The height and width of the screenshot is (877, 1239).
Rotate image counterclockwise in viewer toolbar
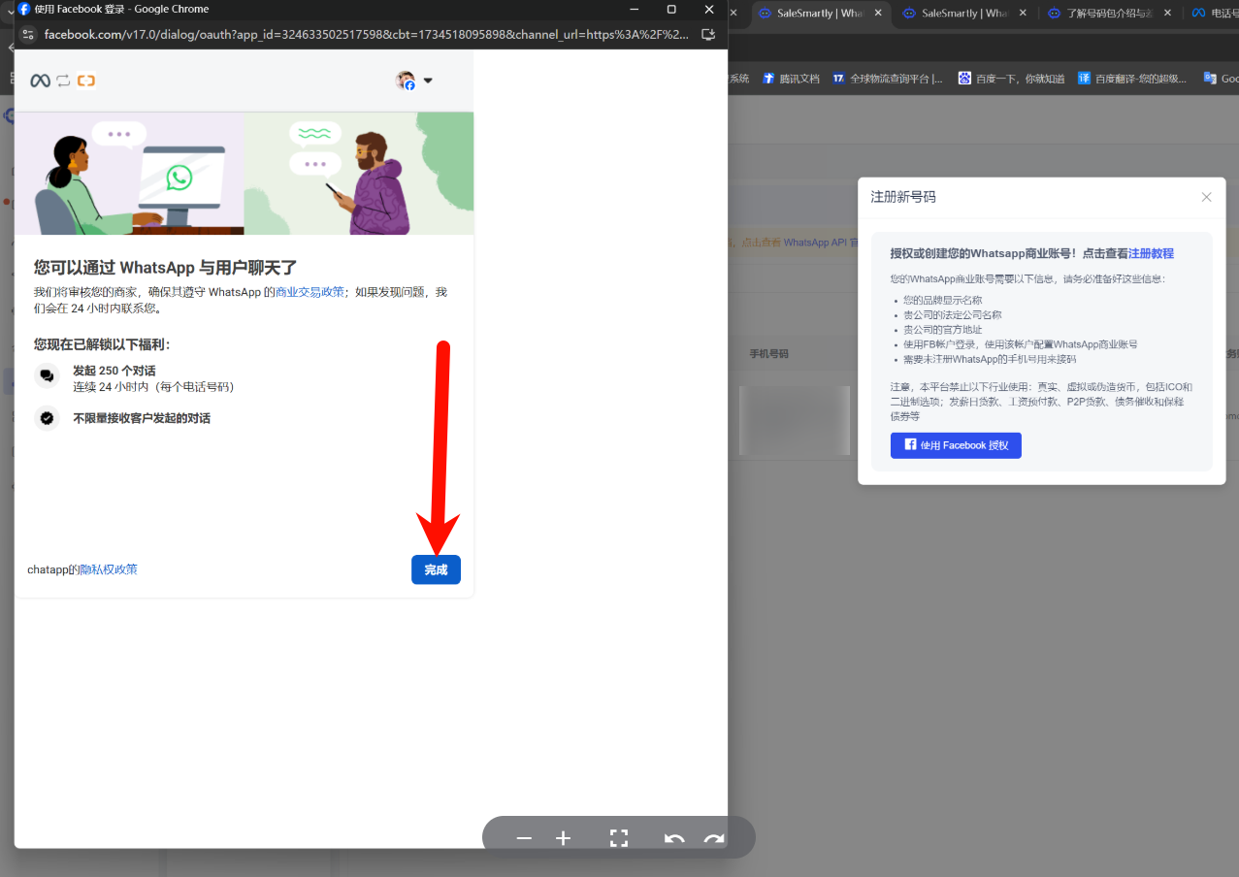(x=673, y=838)
